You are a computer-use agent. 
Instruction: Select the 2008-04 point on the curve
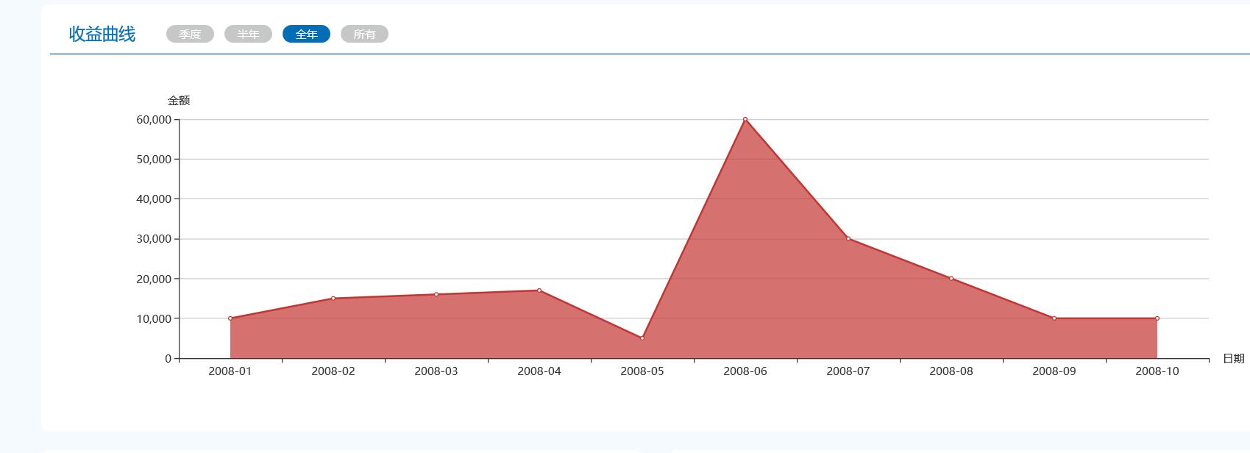[539, 290]
